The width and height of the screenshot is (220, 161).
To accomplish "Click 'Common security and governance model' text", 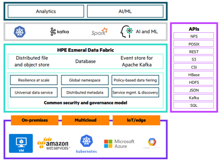I will click(x=85, y=103).
